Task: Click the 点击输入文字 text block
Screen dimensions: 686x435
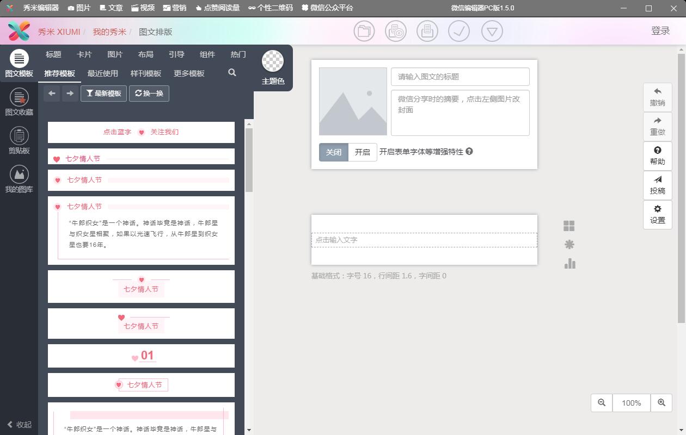Action: tap(424, 240)
